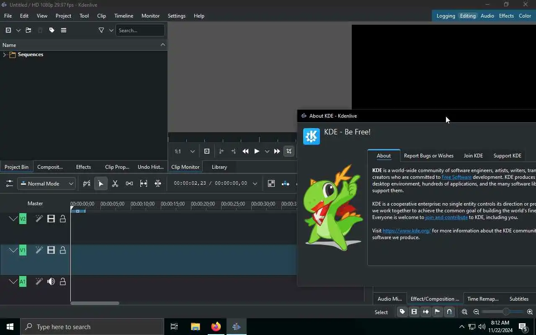The image size is (536, 335).
Task: Switch to the Library tab
Action: 219,167
